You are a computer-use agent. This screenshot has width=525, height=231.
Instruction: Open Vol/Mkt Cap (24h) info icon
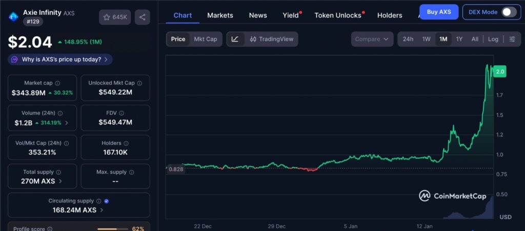click(x=66, y=143)
